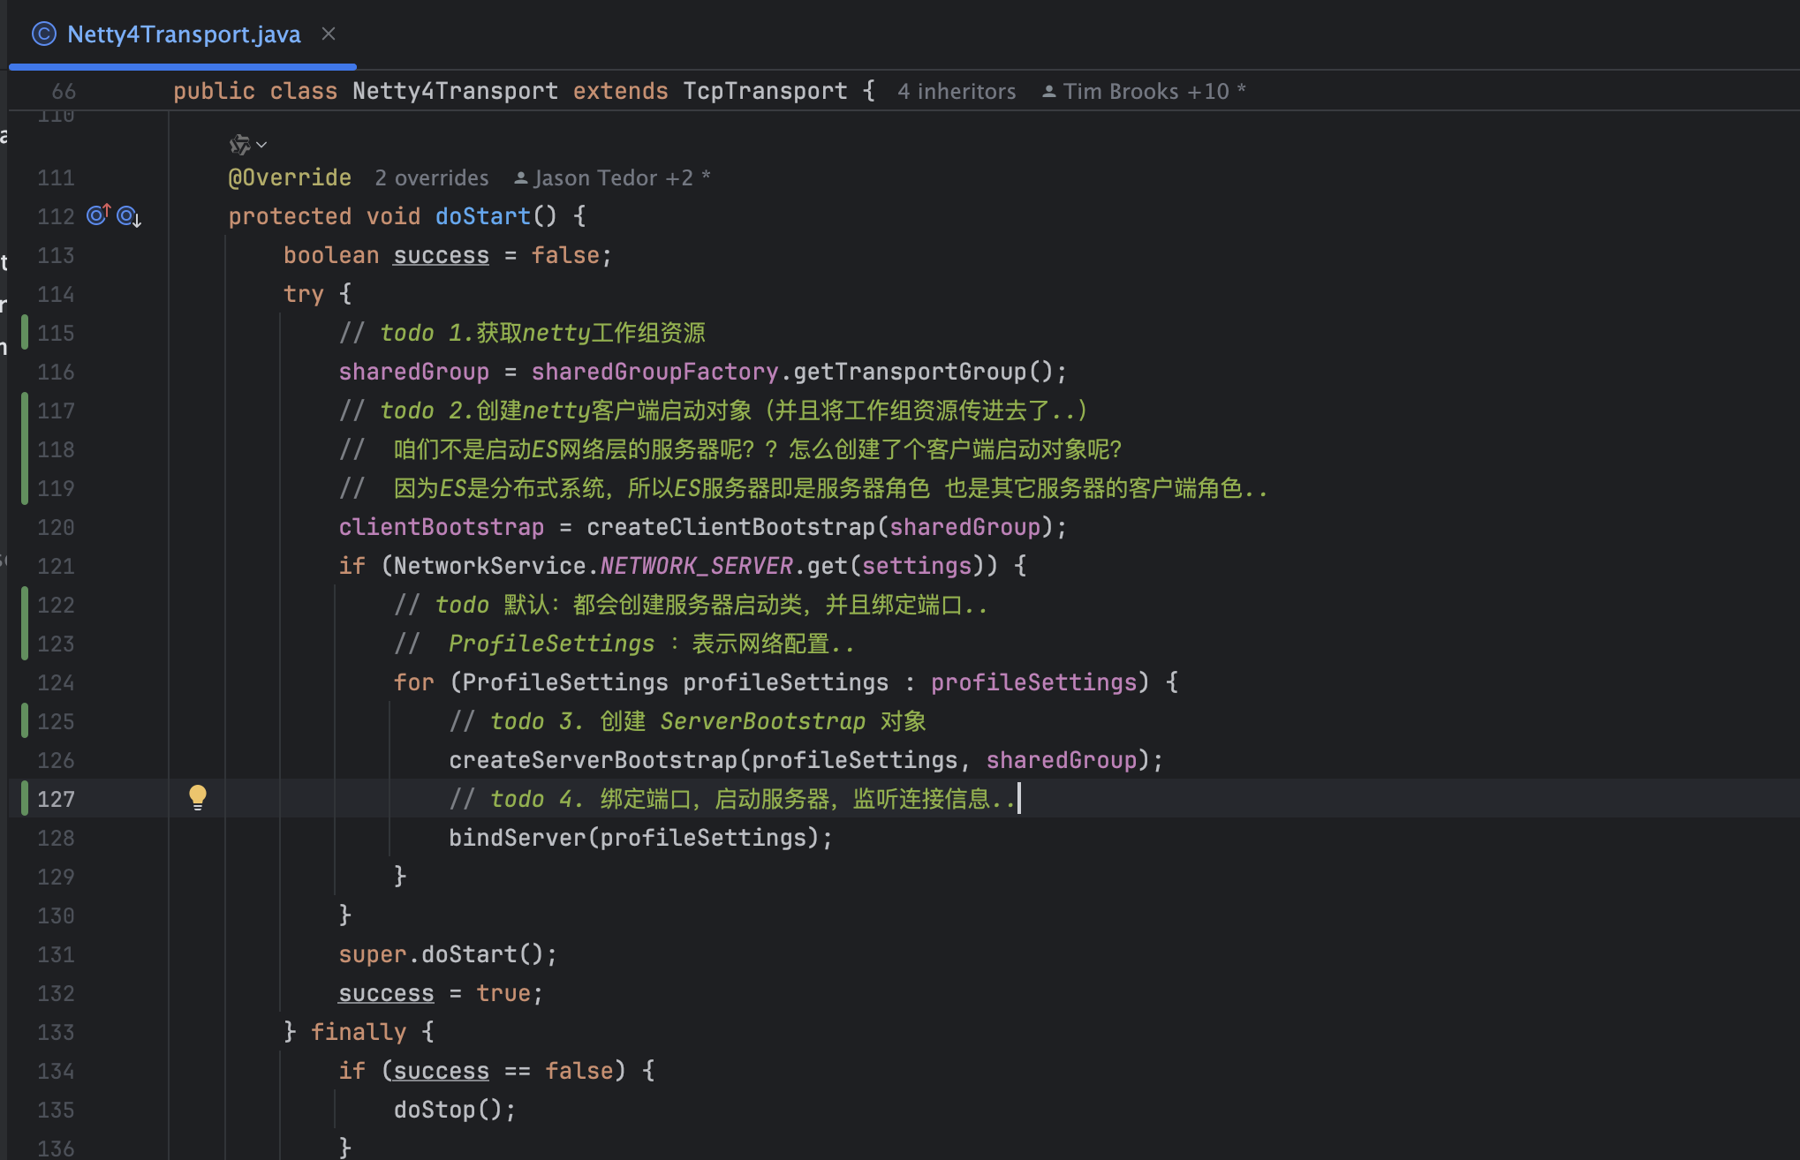Viewport: 1800px width, 1160px height.
Task: Click 'NETWORK_SERVER' constant on line 121
Action: pos(697,566)
